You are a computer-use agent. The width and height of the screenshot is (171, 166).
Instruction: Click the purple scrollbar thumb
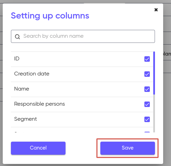(x=154, y=73)
